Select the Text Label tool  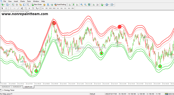coord(33,8)
